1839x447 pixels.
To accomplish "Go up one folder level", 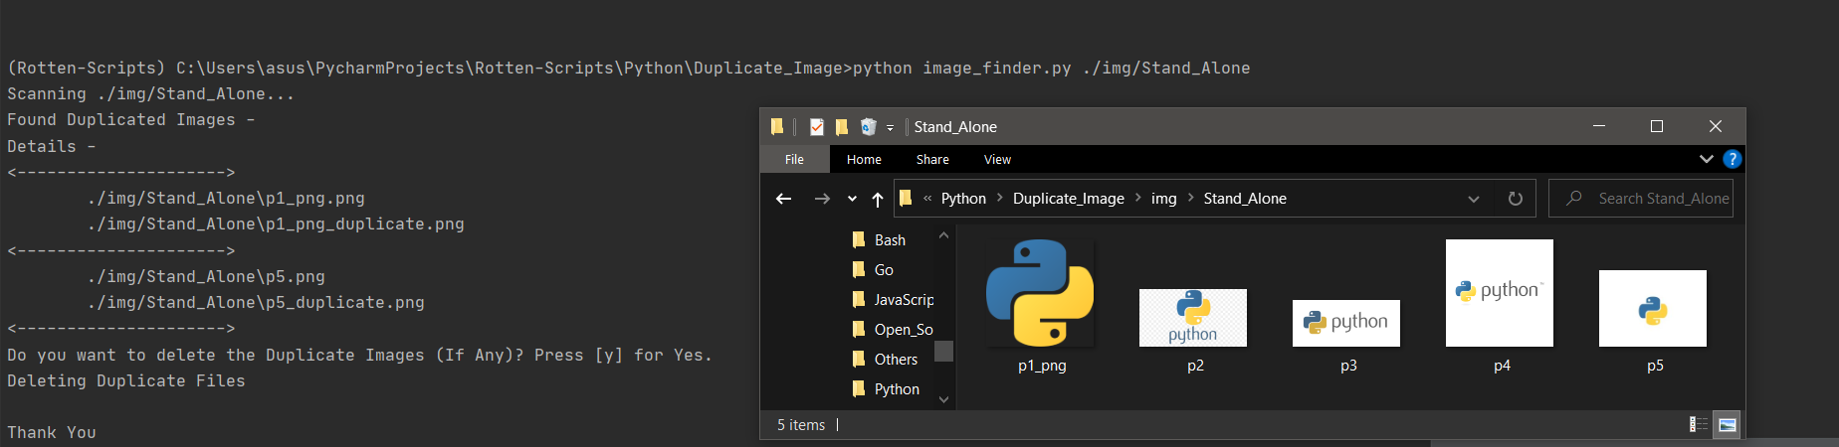I will coord(878,199).
